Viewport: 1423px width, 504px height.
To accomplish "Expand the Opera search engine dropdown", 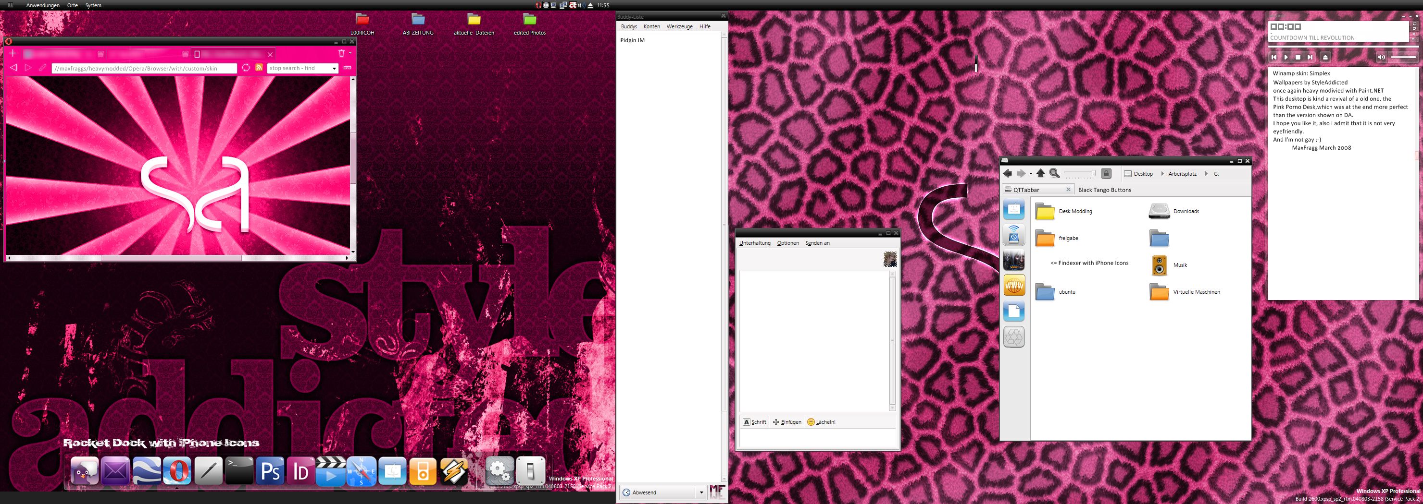I will (334, 68).
